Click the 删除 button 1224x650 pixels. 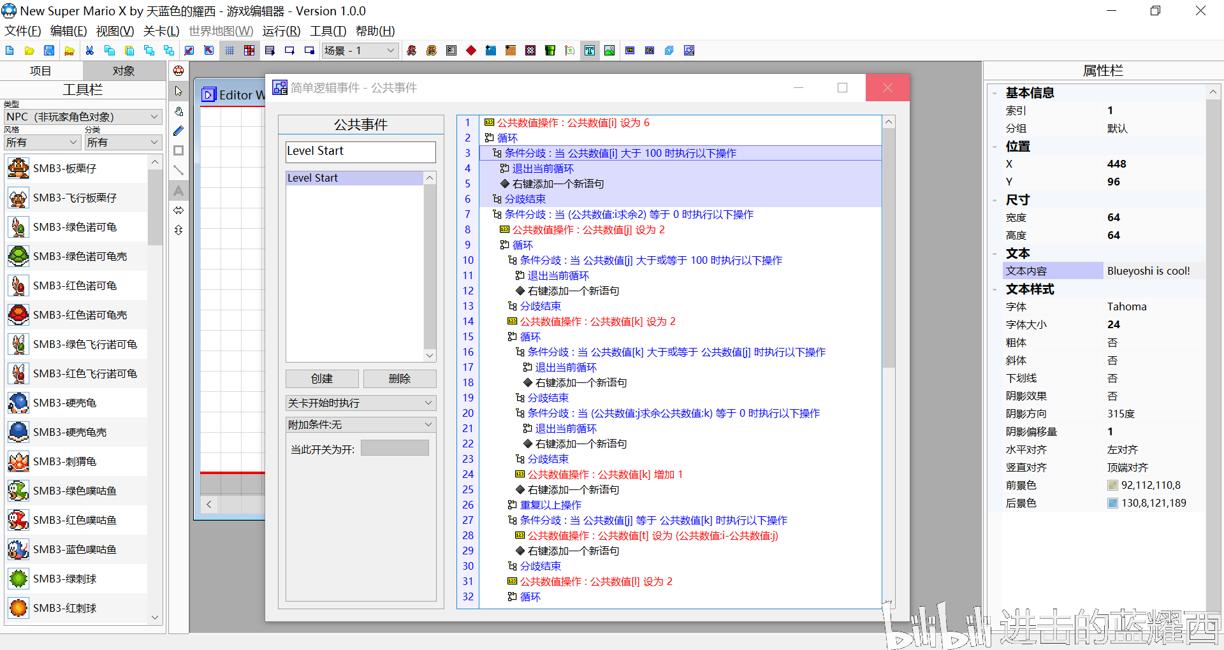coord(400,379)
